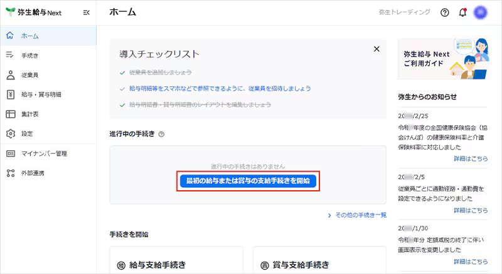
Task: Collapse the sidebar with the toggle icon
Action: 86,13
